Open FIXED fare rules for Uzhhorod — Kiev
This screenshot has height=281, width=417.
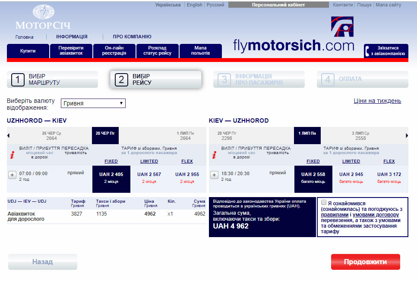click(x=111, y=161)
